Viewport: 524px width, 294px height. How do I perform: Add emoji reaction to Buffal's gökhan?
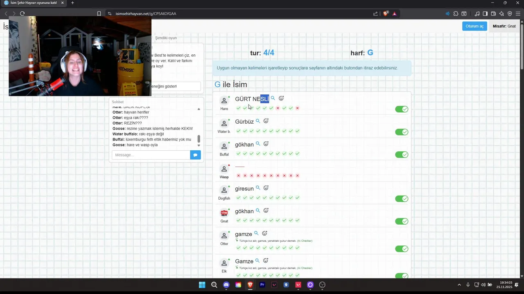point(266,144)
